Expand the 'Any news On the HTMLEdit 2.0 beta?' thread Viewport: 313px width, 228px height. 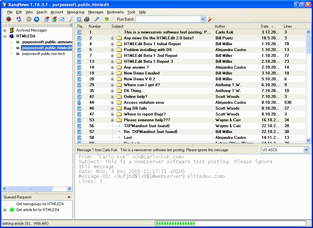tap(112, 38)
